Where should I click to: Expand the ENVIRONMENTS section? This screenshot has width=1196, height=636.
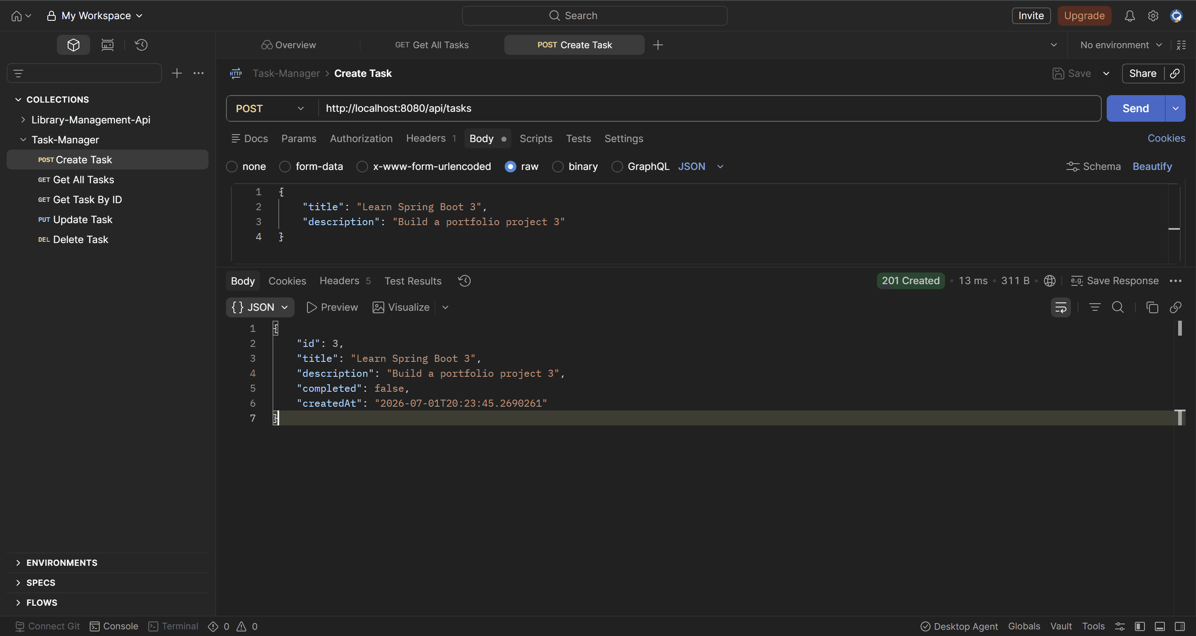(18, 562)
